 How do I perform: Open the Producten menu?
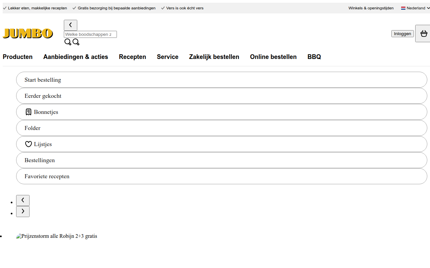17,57
